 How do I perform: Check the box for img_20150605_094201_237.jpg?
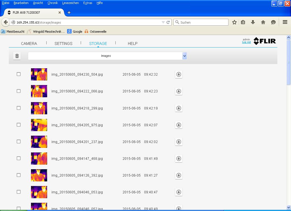(x=18, y=142)
